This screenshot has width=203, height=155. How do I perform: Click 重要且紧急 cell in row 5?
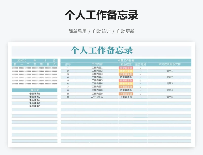pyautogui.click(x=126, y=80)
